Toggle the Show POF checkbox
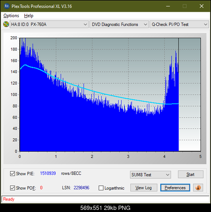211x212 pixels. click(x=13, y=188)
